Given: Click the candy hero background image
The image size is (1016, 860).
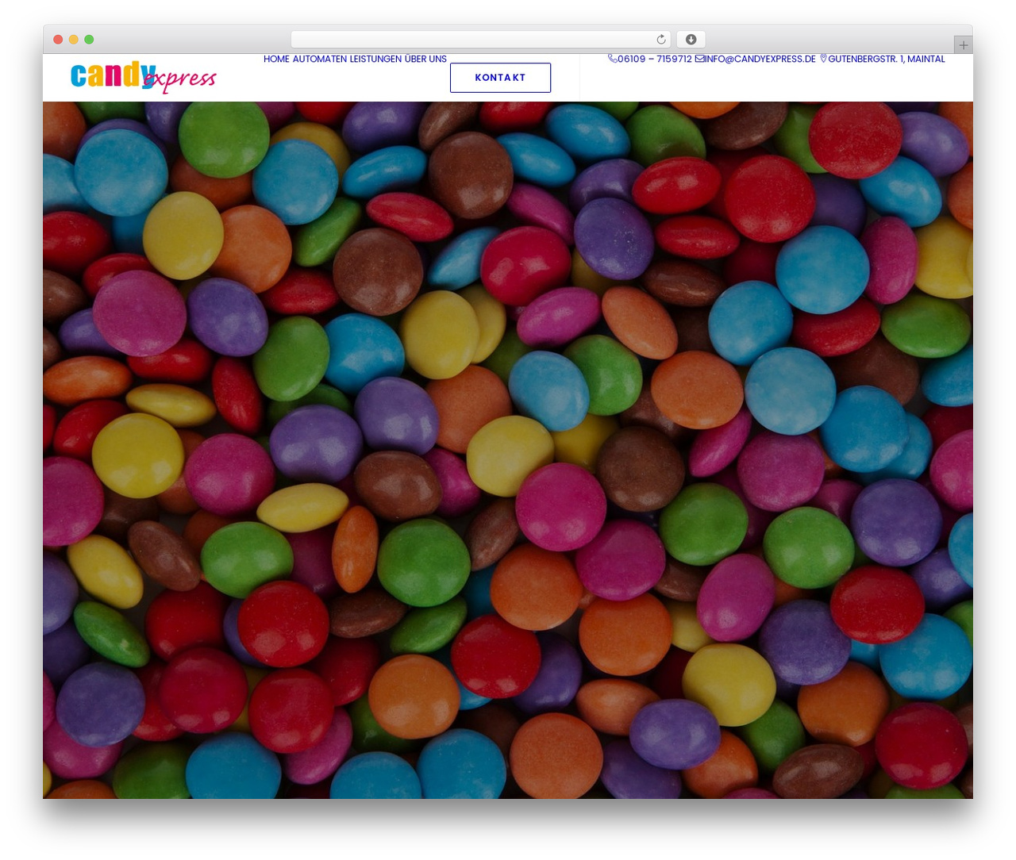Looking at the screenshot, I should point(508,450).
